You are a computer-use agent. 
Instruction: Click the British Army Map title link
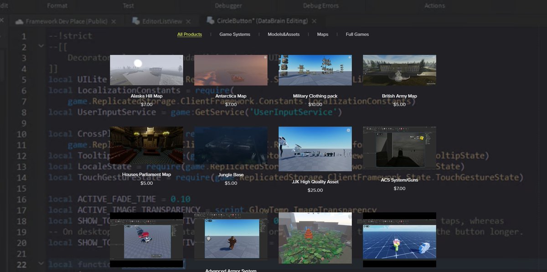pyautogui.click(x=399, y=96)
